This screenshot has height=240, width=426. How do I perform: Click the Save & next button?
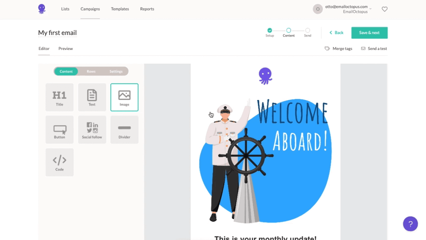[369, 32]
